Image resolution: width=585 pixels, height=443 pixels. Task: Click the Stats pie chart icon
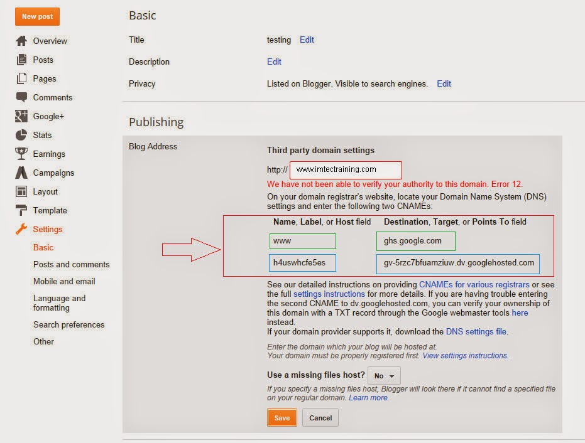21,135
